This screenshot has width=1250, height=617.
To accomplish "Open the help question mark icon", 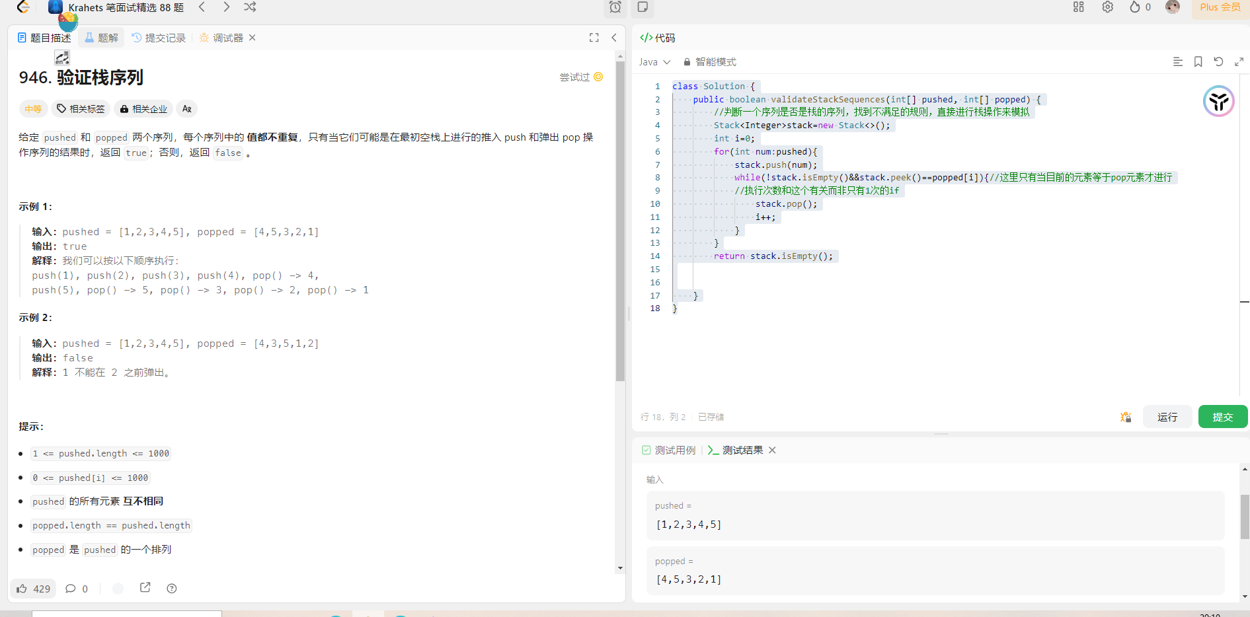I will [172, 588].
